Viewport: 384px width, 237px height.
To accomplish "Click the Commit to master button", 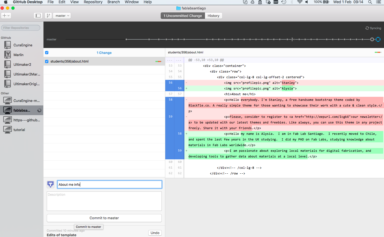I will click(x=104, y=218).
